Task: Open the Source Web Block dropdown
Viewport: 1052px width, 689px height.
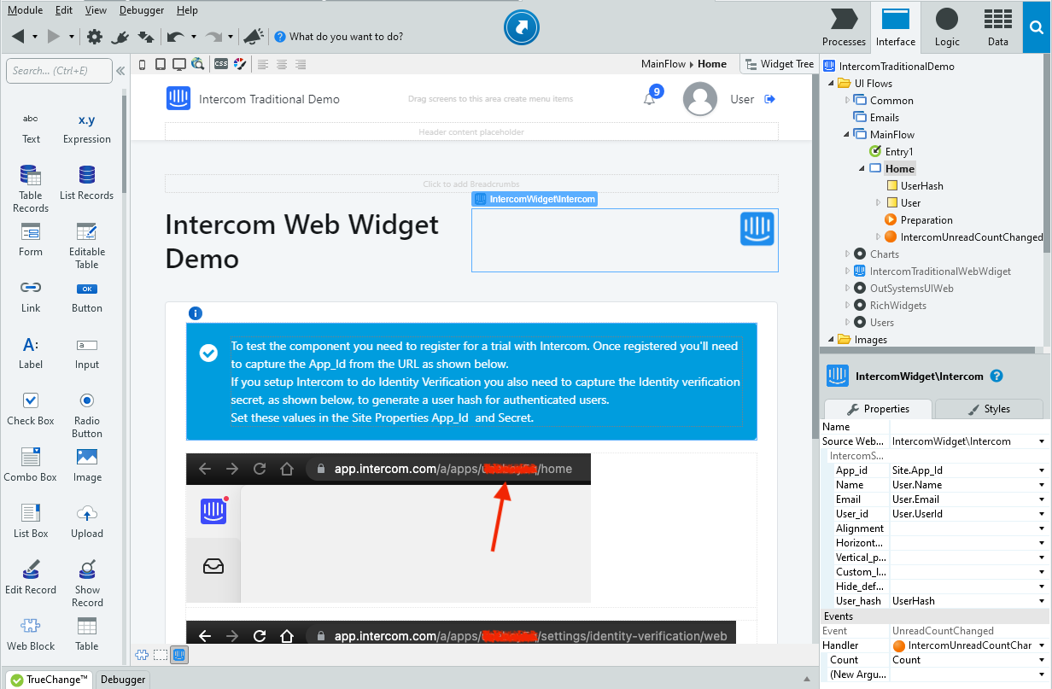Action: point(1043,441)
